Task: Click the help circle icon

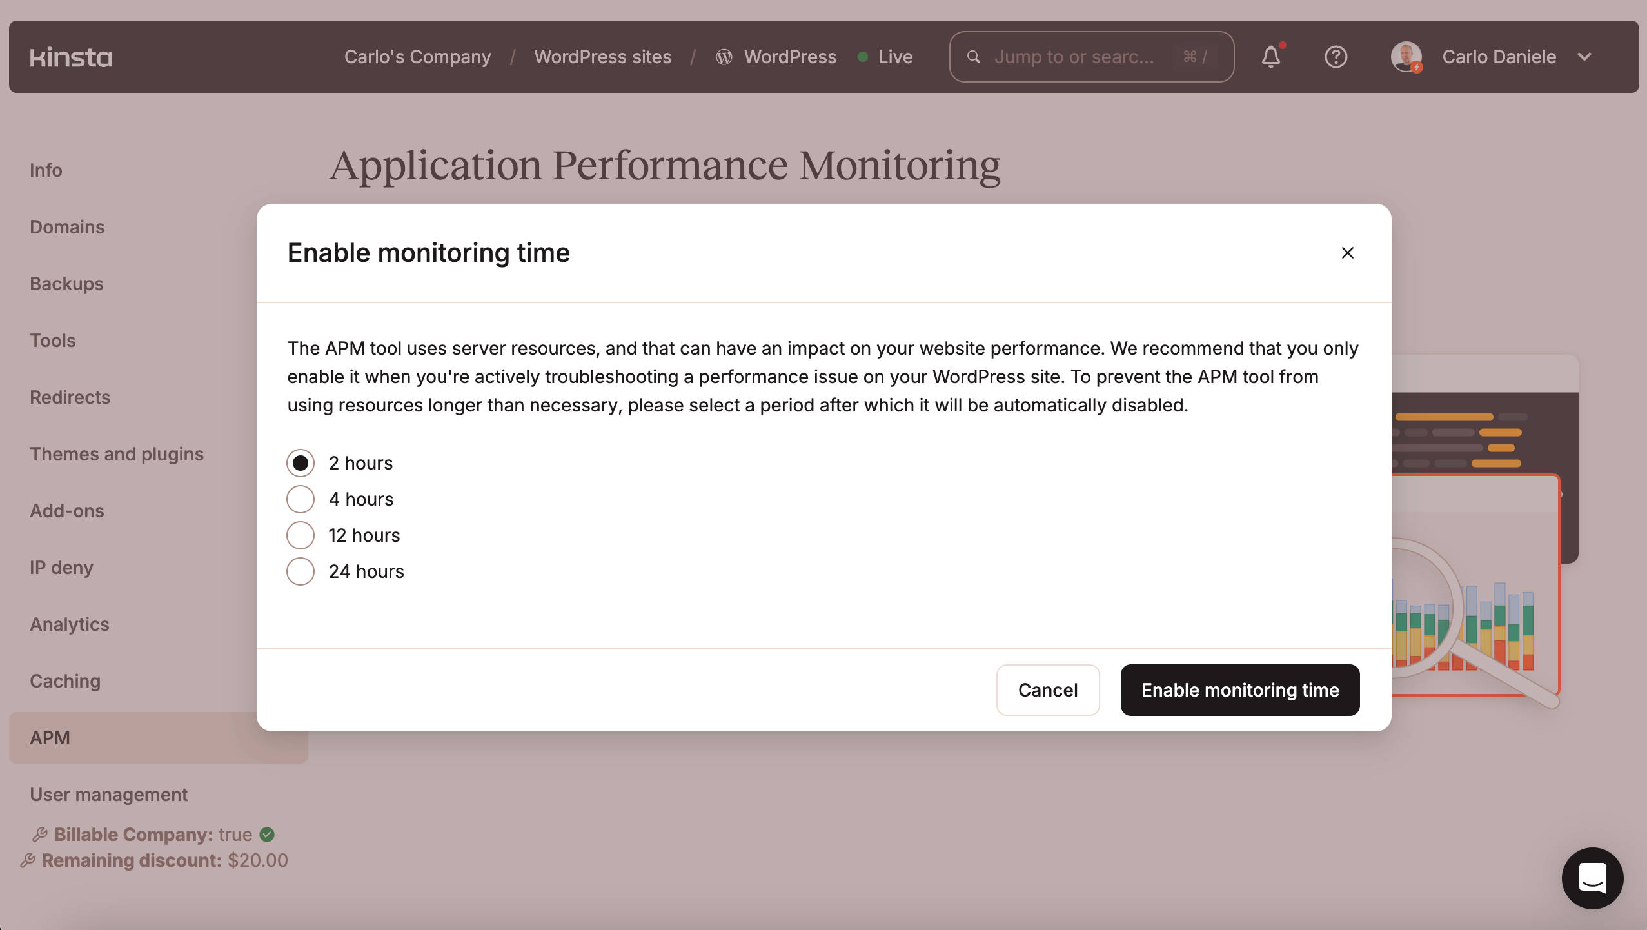Action: pyautogui.click(x=1336, y=57)
